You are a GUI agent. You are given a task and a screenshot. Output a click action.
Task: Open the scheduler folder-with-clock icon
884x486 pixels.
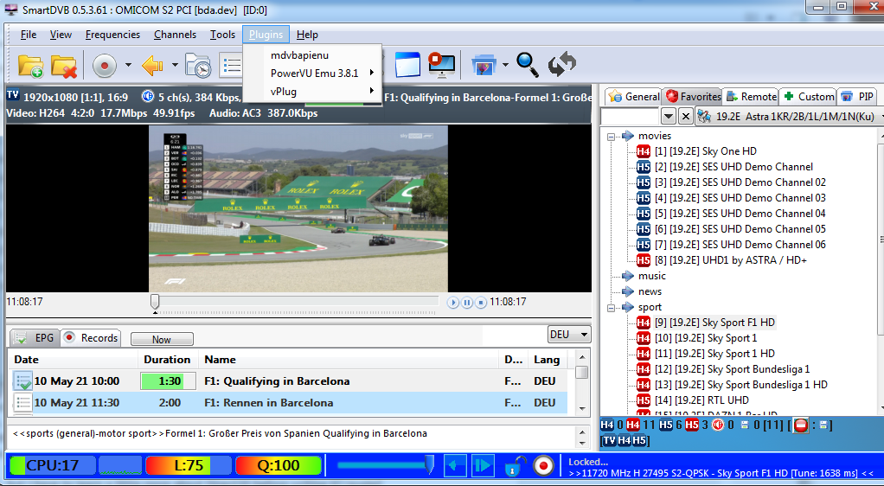point(198,66)
